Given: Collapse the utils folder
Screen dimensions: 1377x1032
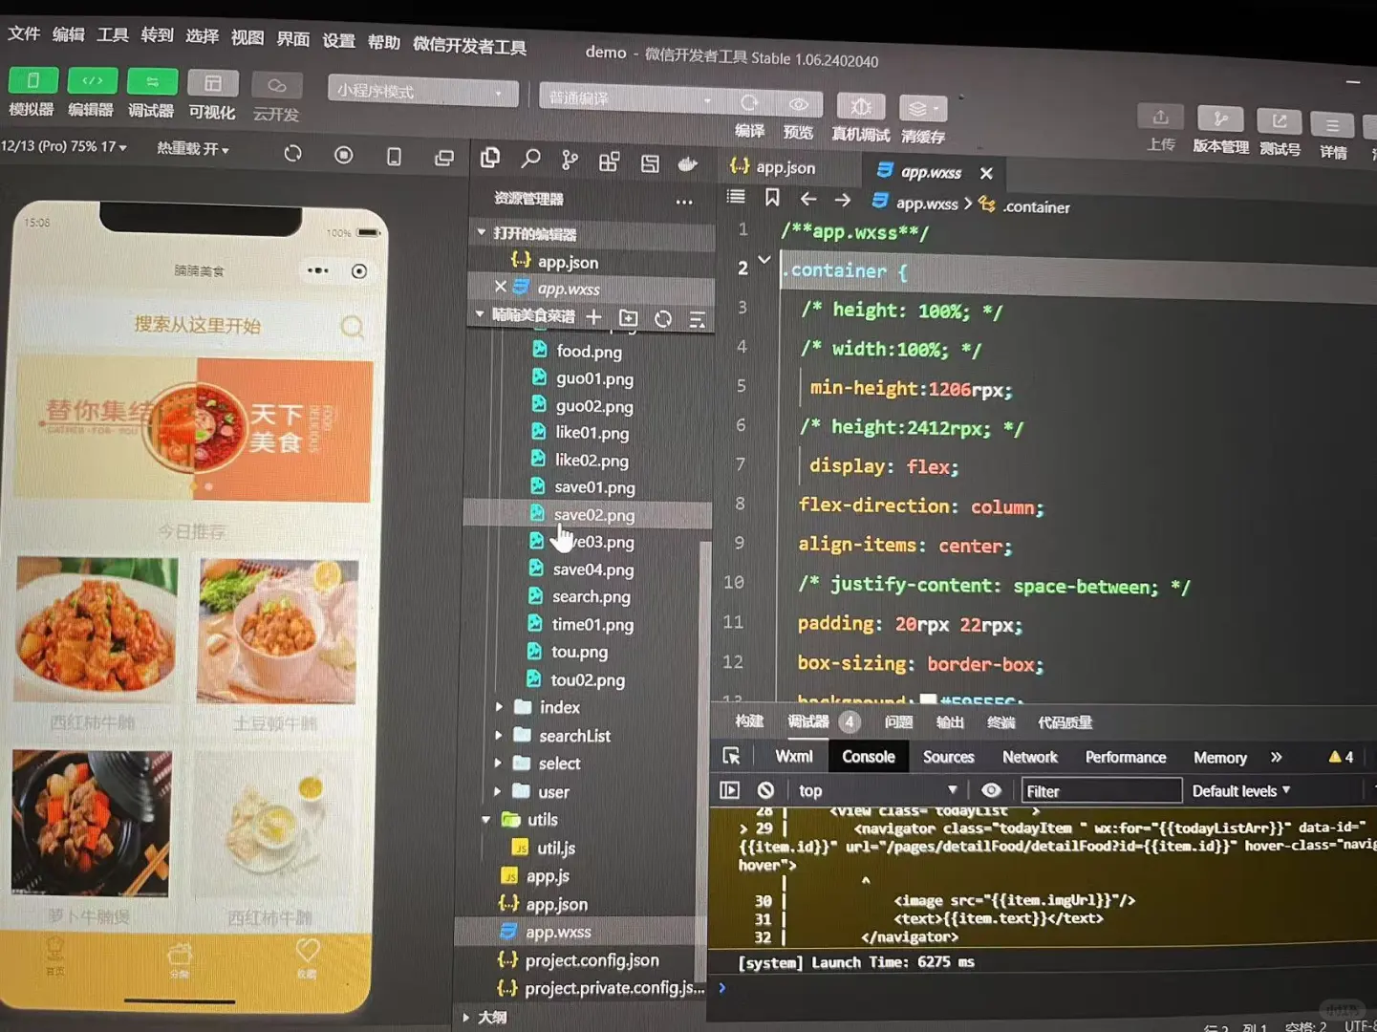Looking at the screenshot, I should 485,820.
